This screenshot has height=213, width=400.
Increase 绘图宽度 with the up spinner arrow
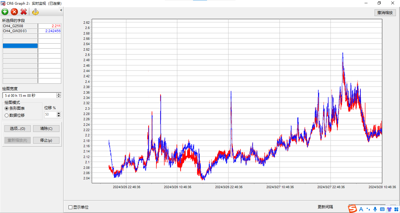pyautogui.click(x=59, y=94)
